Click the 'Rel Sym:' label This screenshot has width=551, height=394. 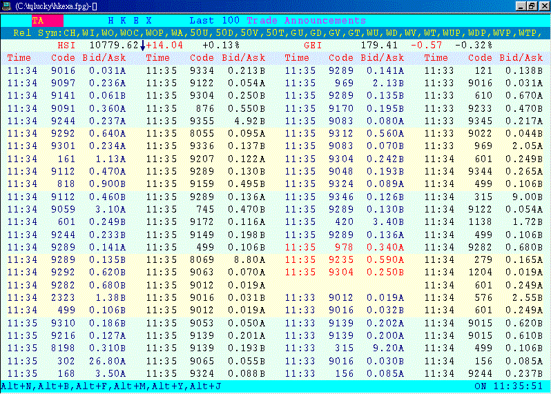tap(38, 33)
